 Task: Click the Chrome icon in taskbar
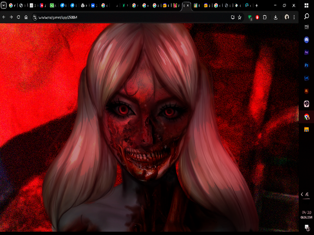(307, 117)
